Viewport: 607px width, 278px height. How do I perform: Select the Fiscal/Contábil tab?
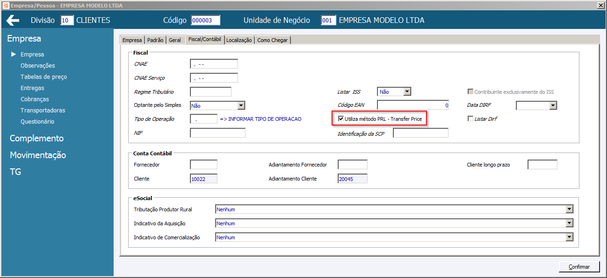(205, 40)
